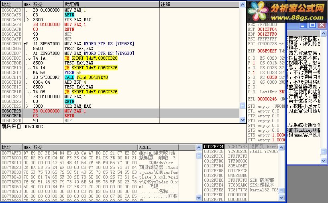328x203 pixels.
Task: Minimize the background window on the right
Action: coord(302,25)
